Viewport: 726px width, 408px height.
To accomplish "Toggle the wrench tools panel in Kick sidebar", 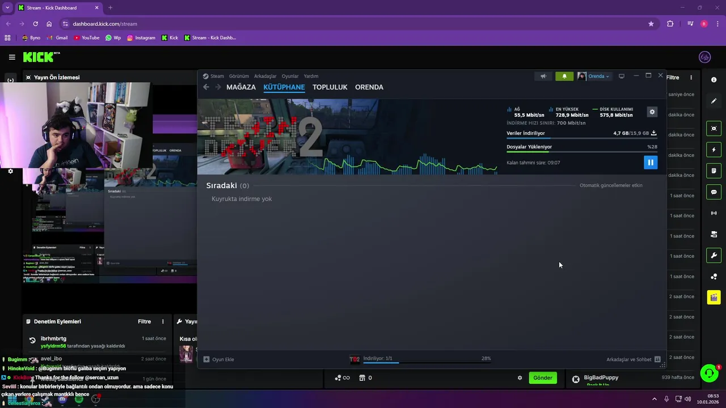I will 714,256.
